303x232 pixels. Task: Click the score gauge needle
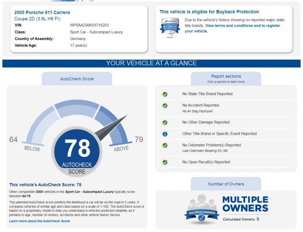point(111,128)
